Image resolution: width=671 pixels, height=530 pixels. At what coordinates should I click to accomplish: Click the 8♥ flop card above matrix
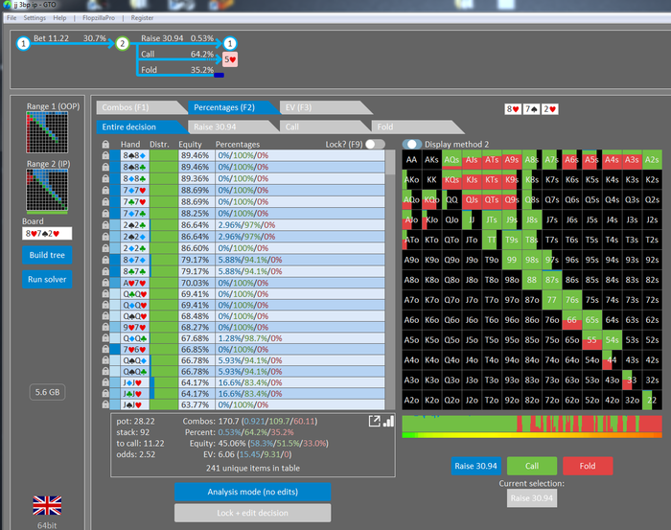[513, 109]
